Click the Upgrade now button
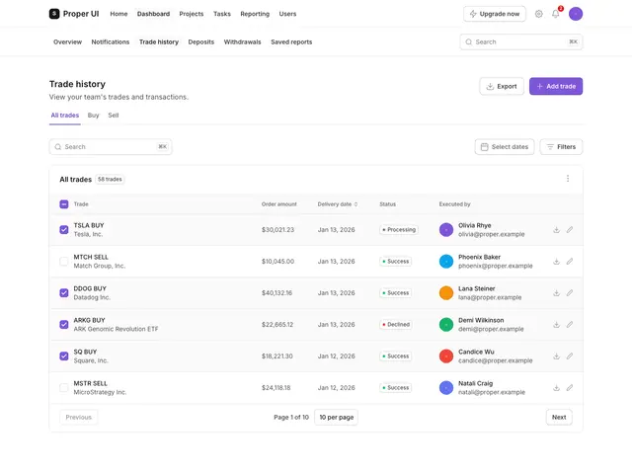Screen dimensions: 632x474 [x=494, y=14]
